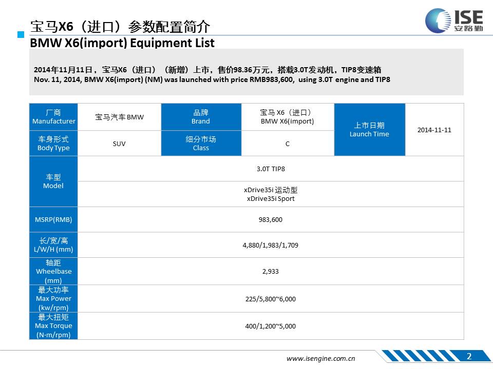Select the Body Type header cell
This screenshot has height=369, width=493.
click(x=53, y=143)
